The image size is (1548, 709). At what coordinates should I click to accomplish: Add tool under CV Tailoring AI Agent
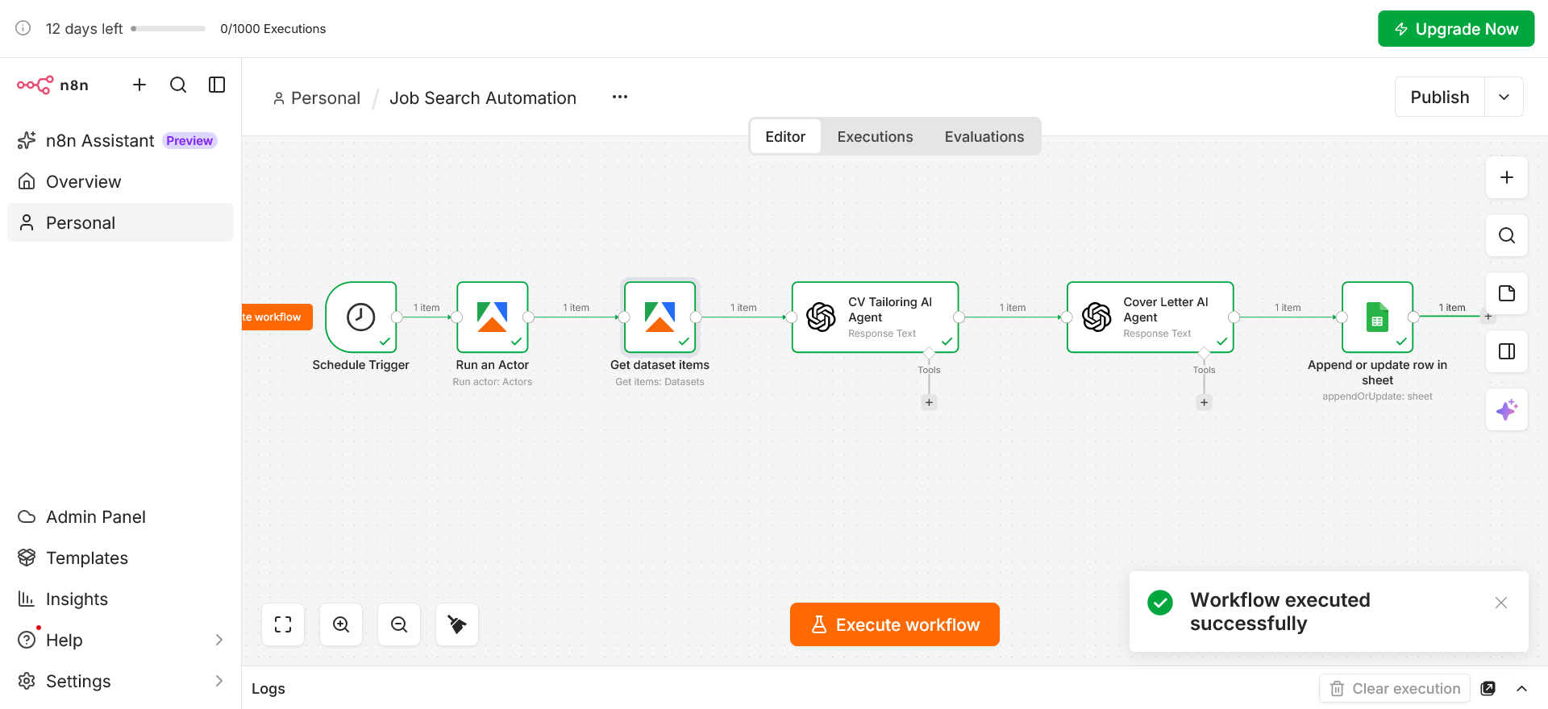click(x=929, y=403)
